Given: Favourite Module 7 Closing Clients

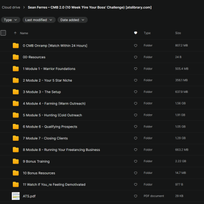Looking at the screenshot, I should coord(136,138).
